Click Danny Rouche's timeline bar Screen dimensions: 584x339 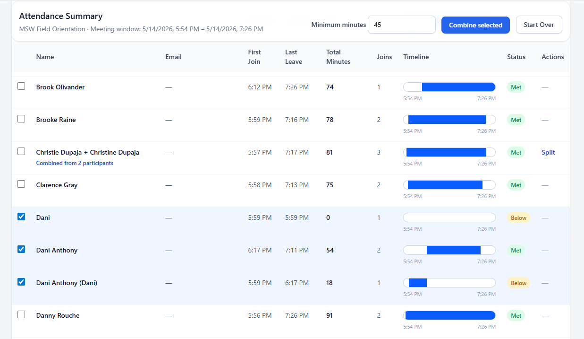(x=449, y=315)
